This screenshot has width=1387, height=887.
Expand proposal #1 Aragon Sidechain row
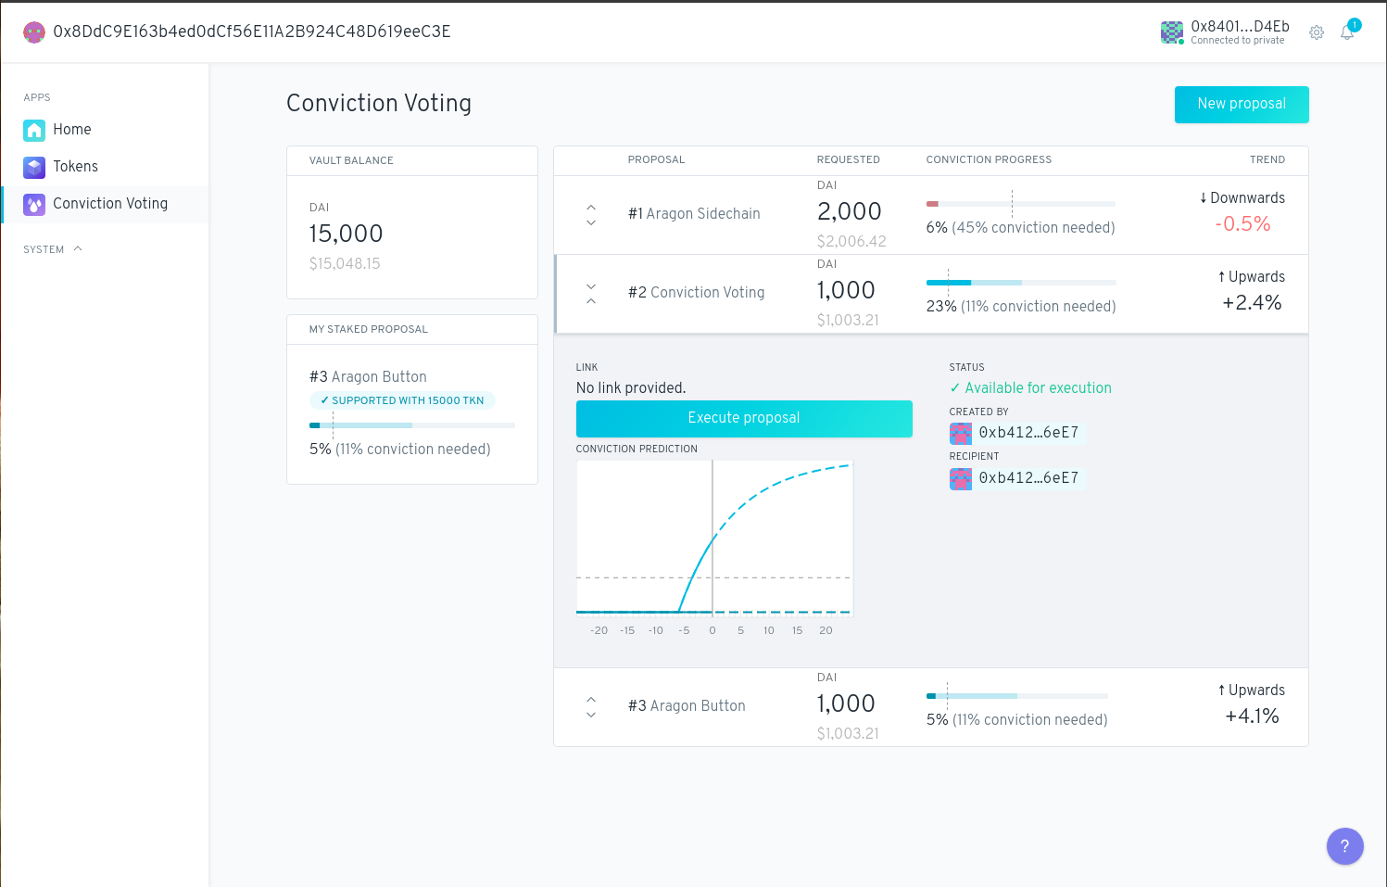click(591, 215)
